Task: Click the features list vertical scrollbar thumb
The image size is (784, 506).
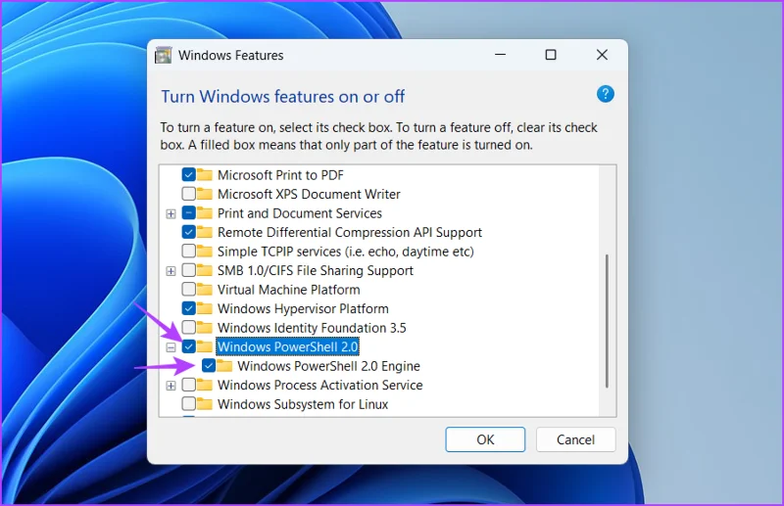Action: tap(607, 321)
